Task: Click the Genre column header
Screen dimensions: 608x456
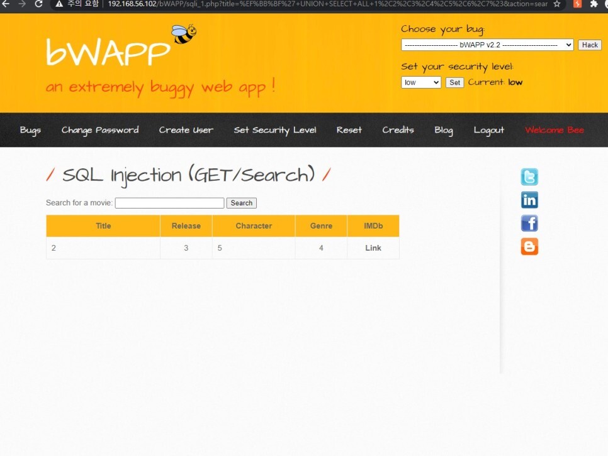Action: (321, 225)
